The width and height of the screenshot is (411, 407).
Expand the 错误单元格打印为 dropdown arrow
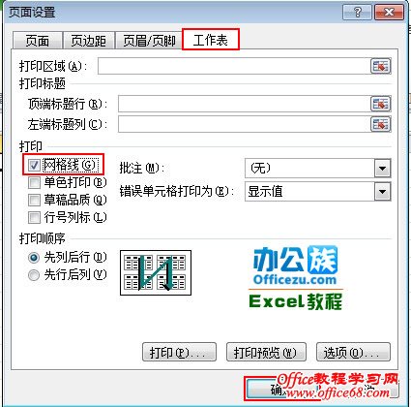point(382,192)
